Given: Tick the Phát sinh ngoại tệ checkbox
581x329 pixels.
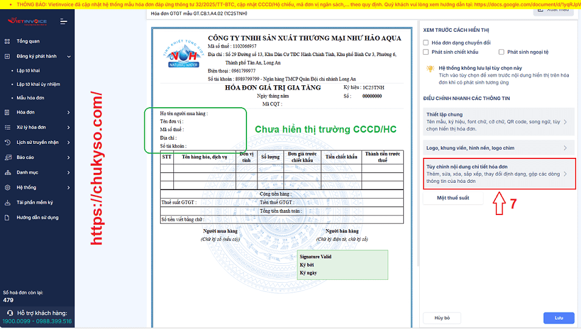Looking at the screenshot, I should 501,52.
